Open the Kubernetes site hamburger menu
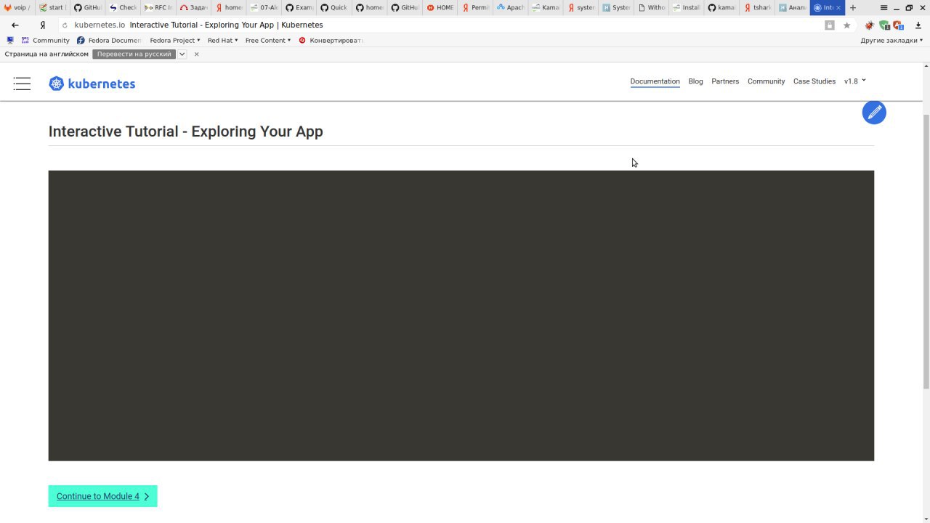930x523 pixels. 22,84
